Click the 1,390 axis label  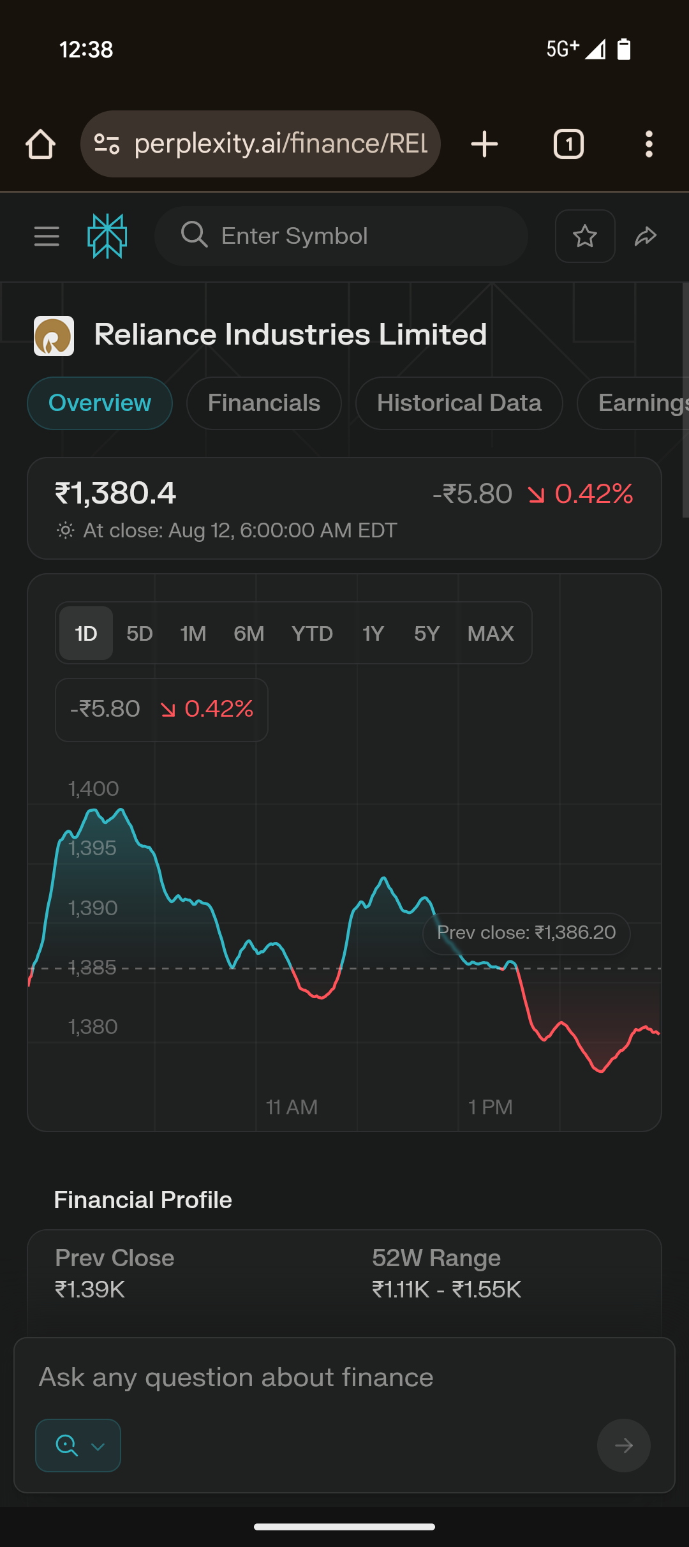pyautogui.click(x=93, y=908)
